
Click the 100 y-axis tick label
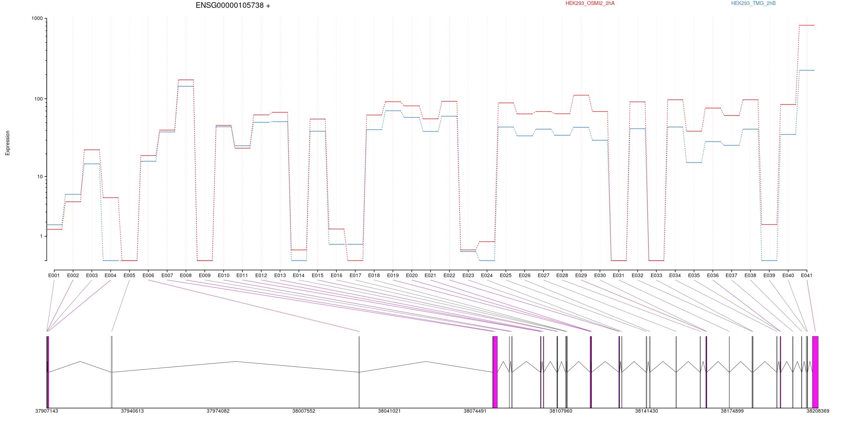(39, 99)
